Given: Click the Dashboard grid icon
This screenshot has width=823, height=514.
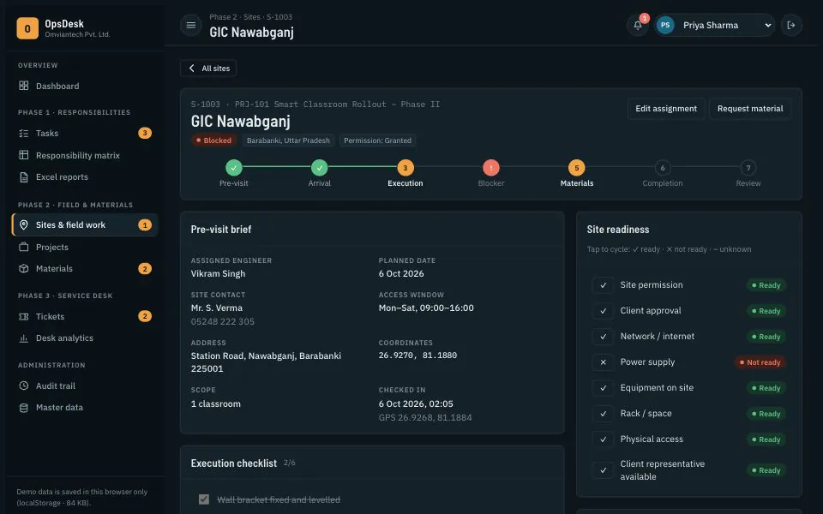Looking at the screenshot, I should point(24,86).
